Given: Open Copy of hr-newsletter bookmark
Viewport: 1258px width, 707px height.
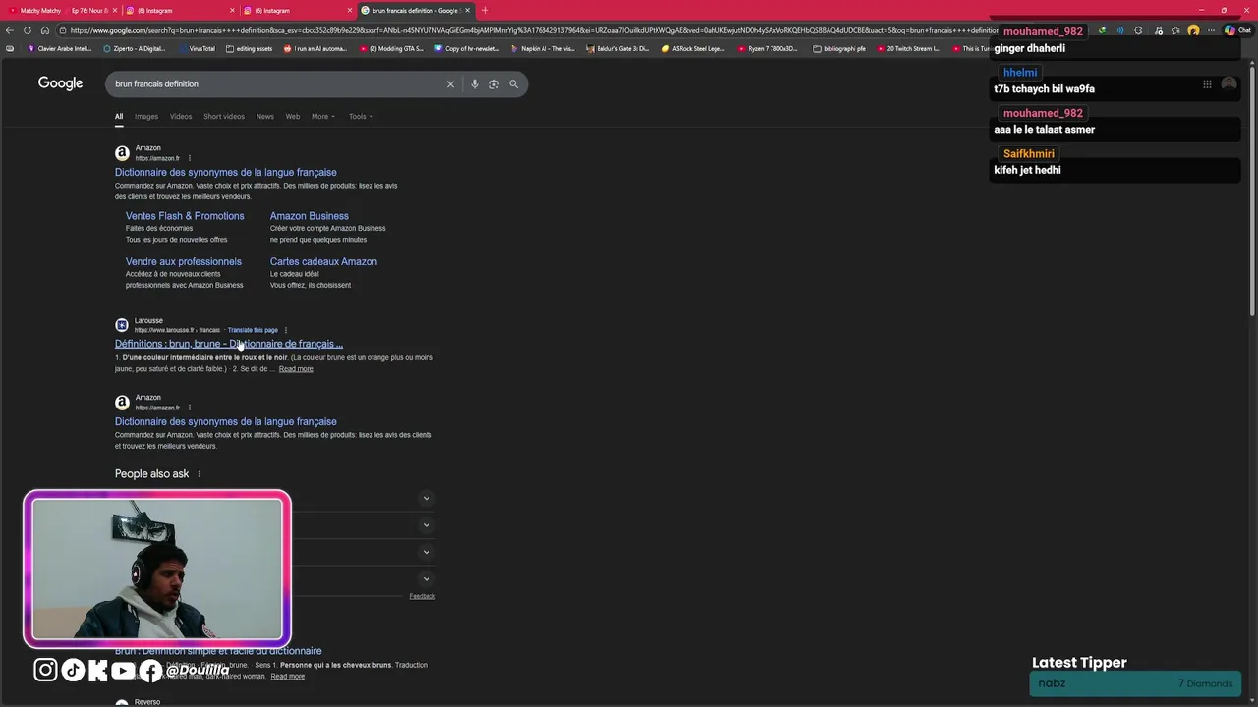Looking at the screenshot, I should click(x=468, y=48).
